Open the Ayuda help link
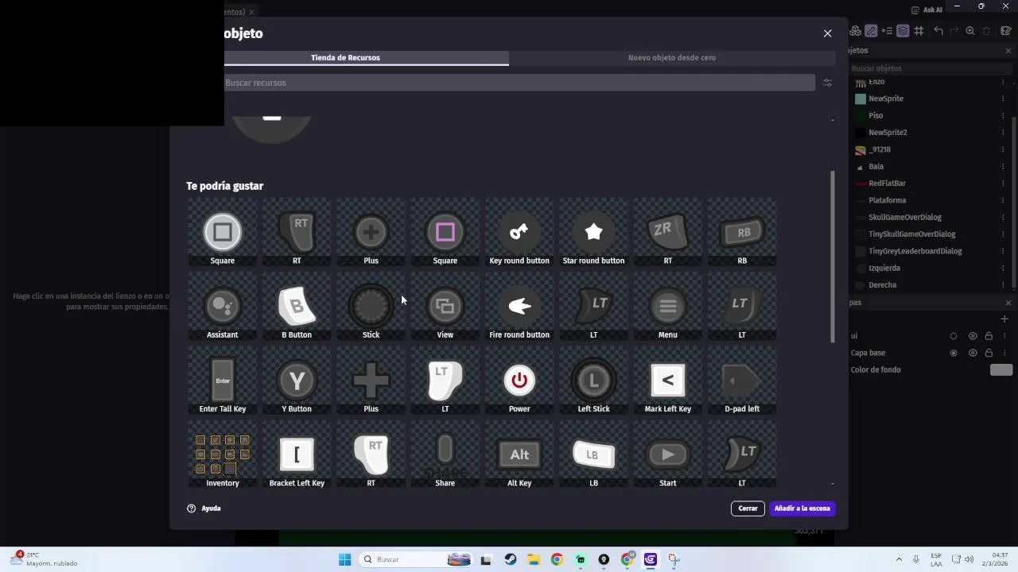The image size is (1018, 572). (204, 508)
